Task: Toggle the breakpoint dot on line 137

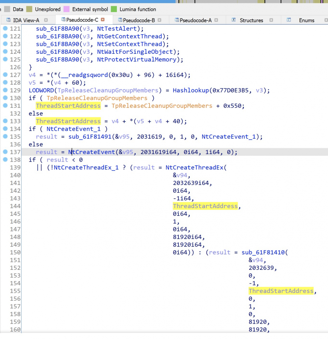Action: 5,152
